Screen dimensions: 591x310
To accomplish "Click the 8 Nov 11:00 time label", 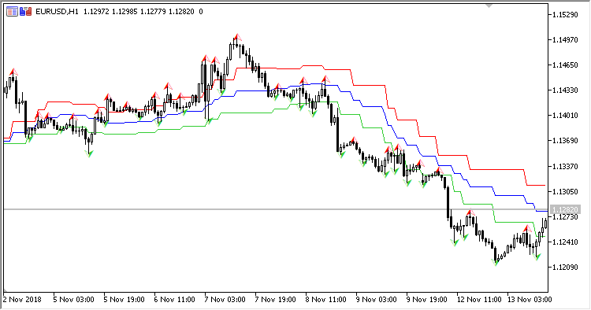I will point(326,300).
